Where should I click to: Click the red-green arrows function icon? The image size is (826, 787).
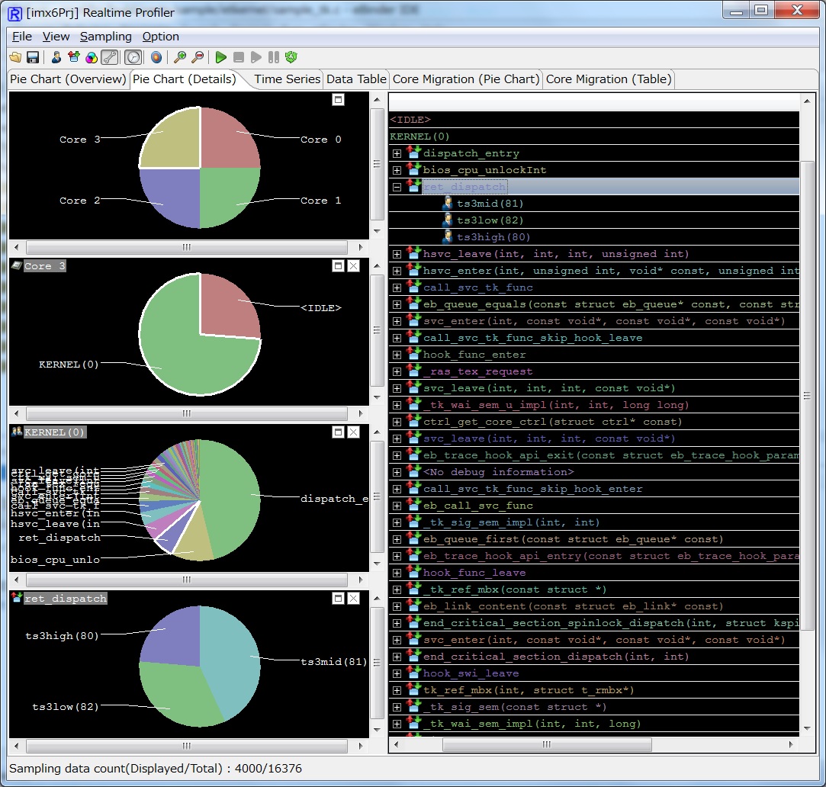(x=74, y=57)
